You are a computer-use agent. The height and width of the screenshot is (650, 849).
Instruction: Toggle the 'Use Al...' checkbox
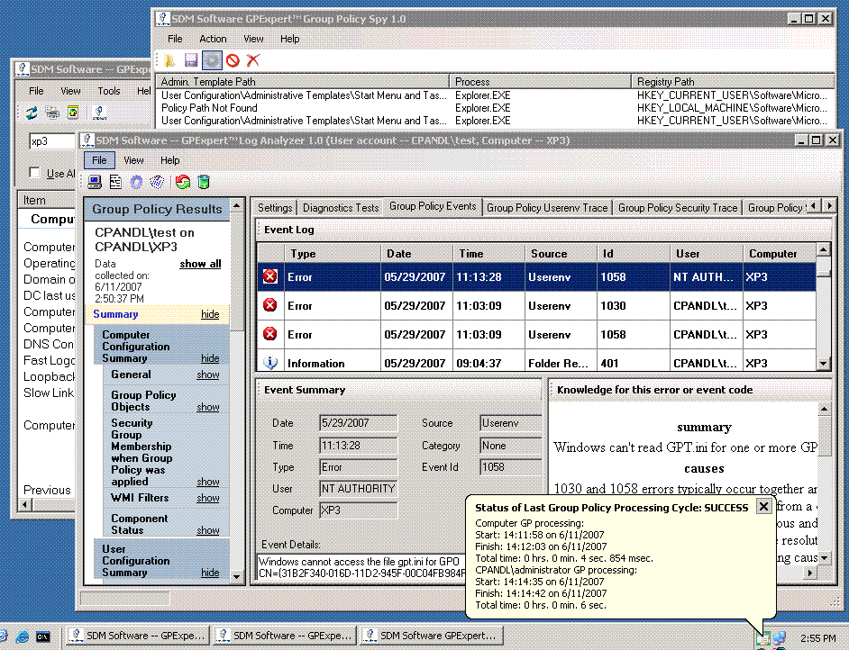coord(34,173)
